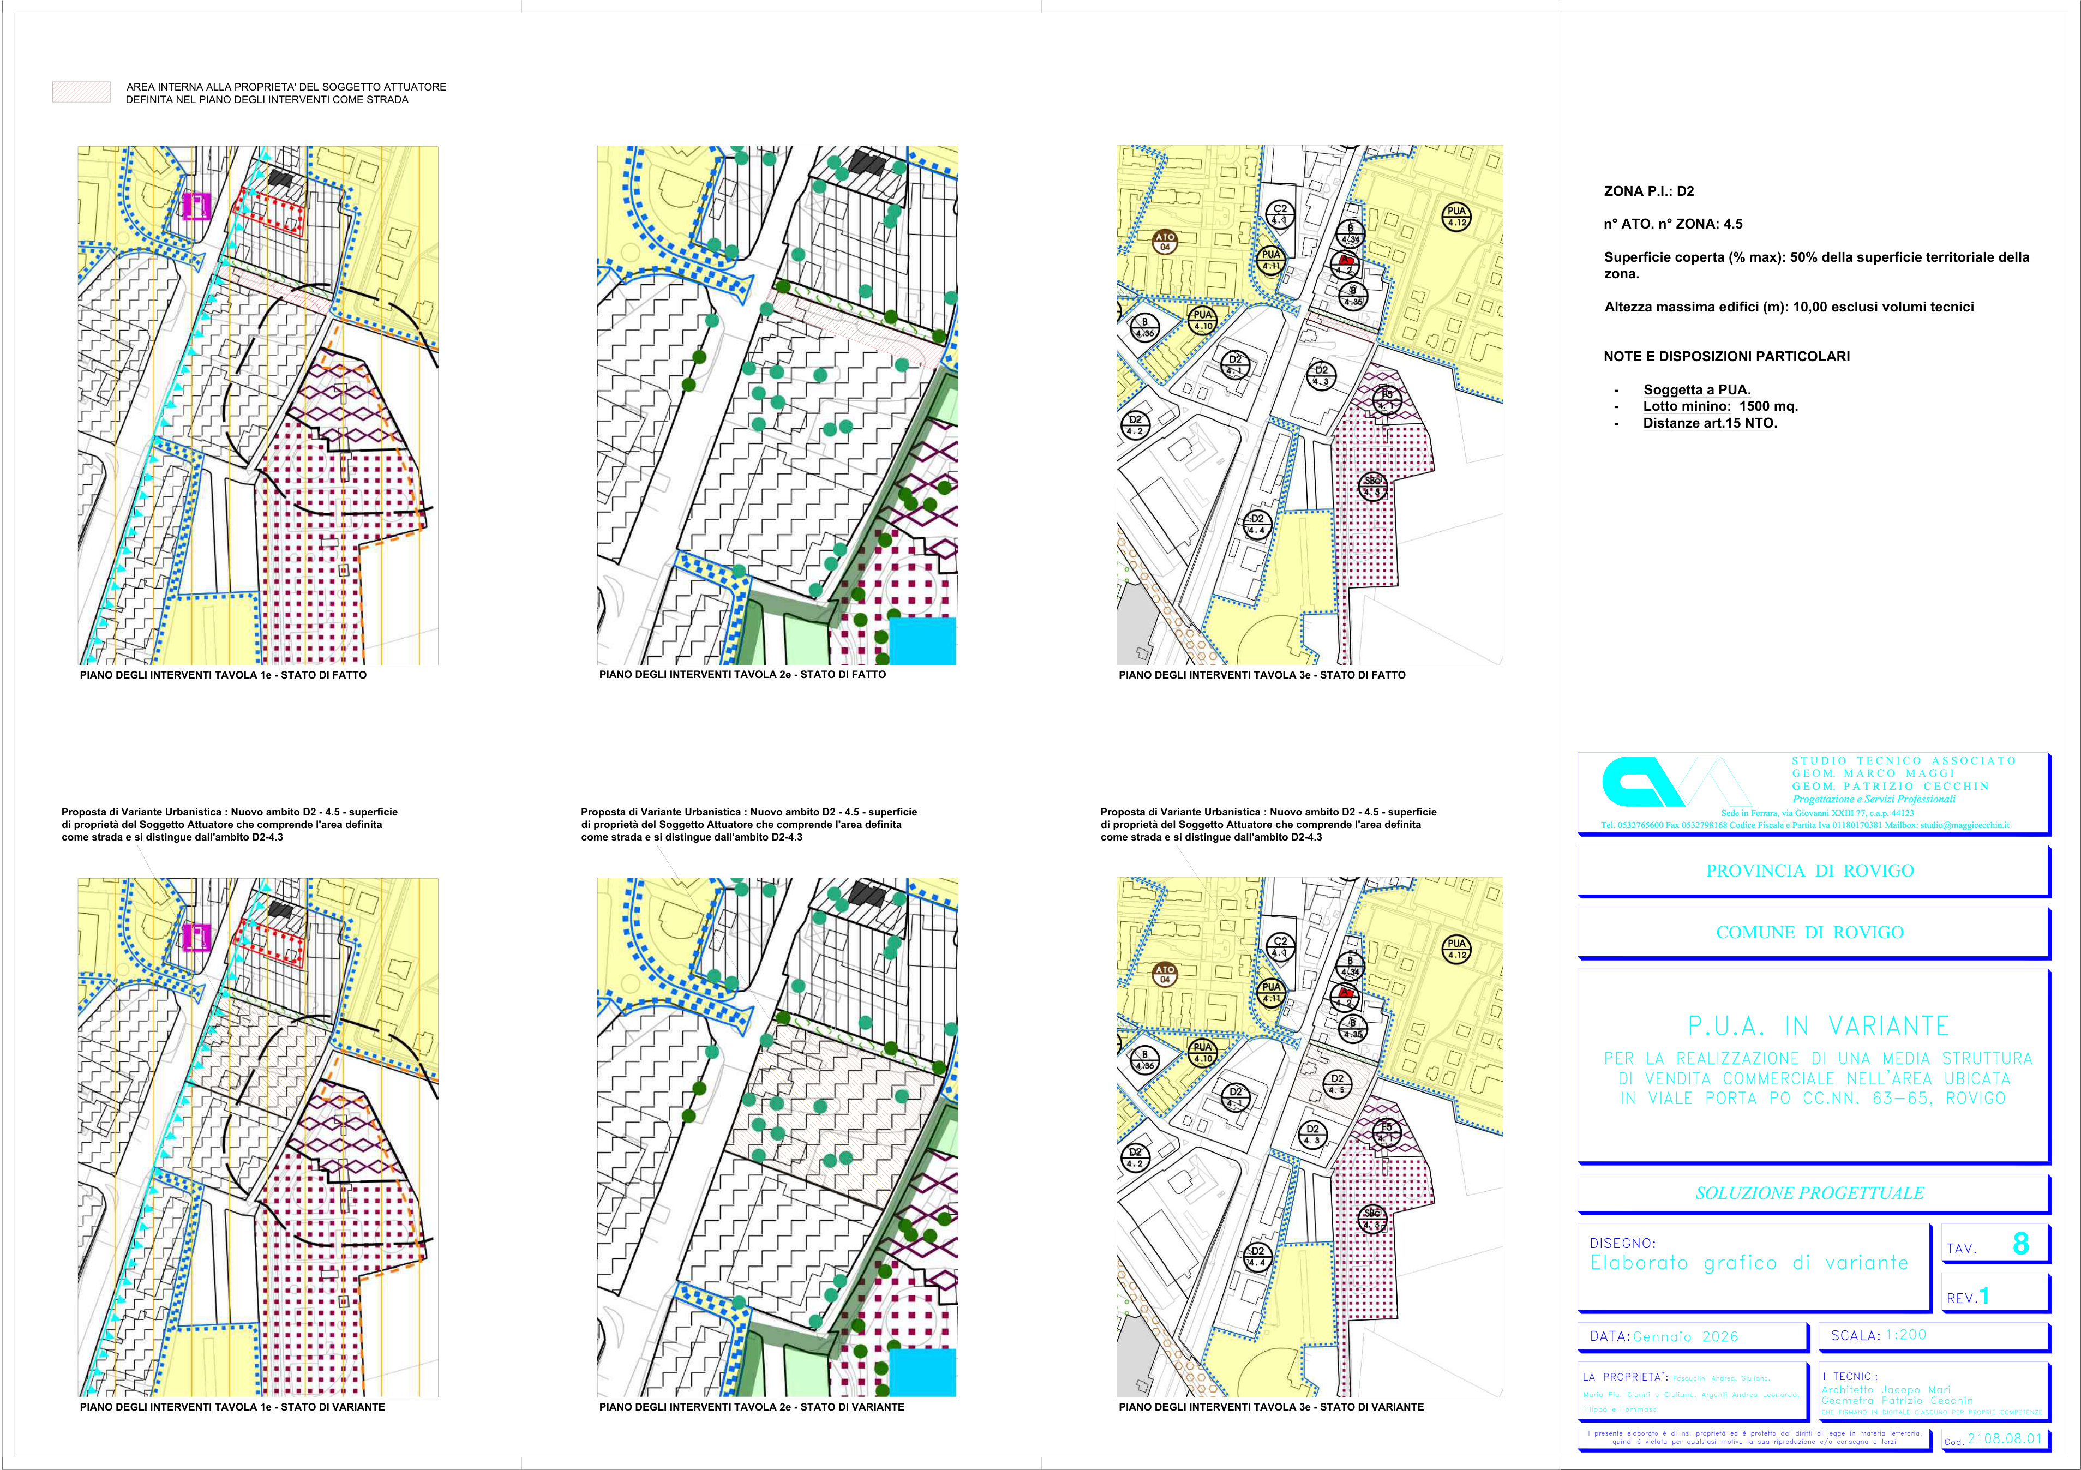Viewport: 2081px width, 1470px height.
Task: Click the 'Lotto minino: 1500 mq.' bullet
Action: pos(1720,406)
